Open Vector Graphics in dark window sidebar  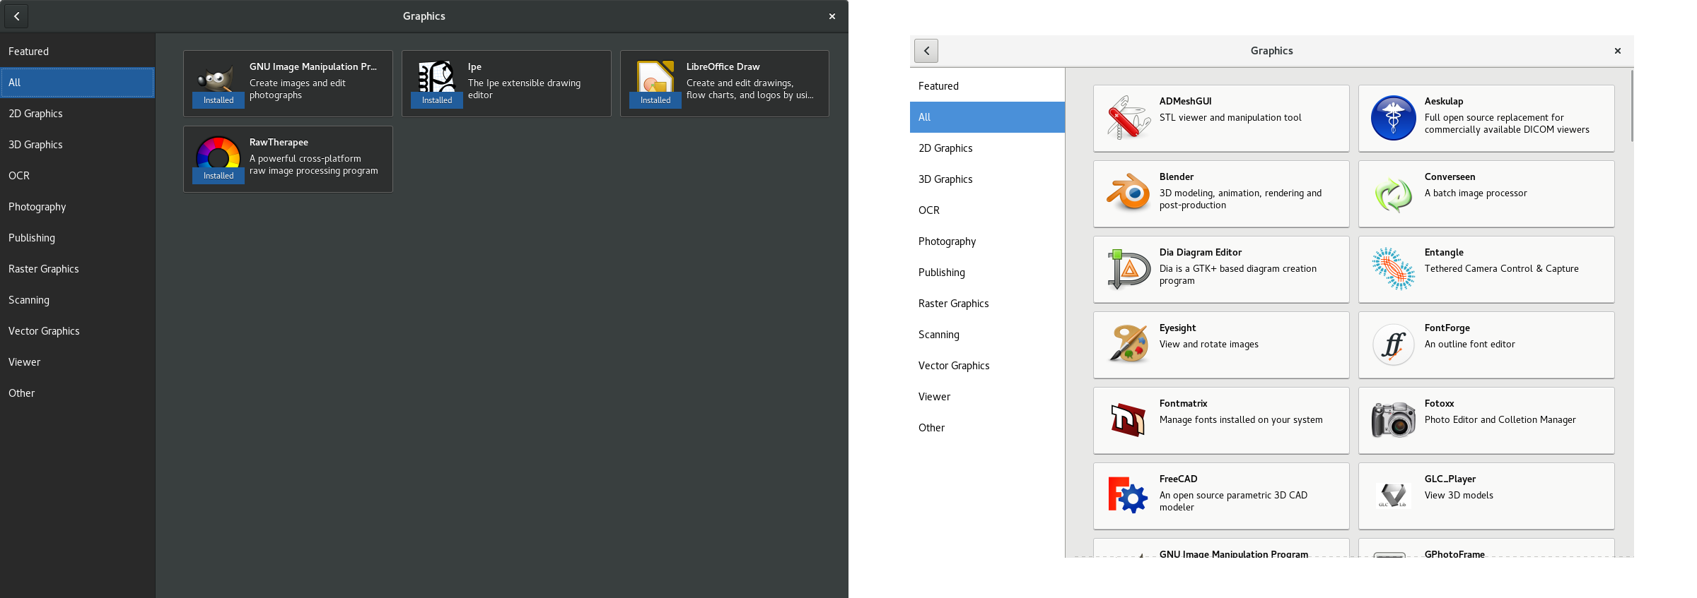click(x=78, y=331)
